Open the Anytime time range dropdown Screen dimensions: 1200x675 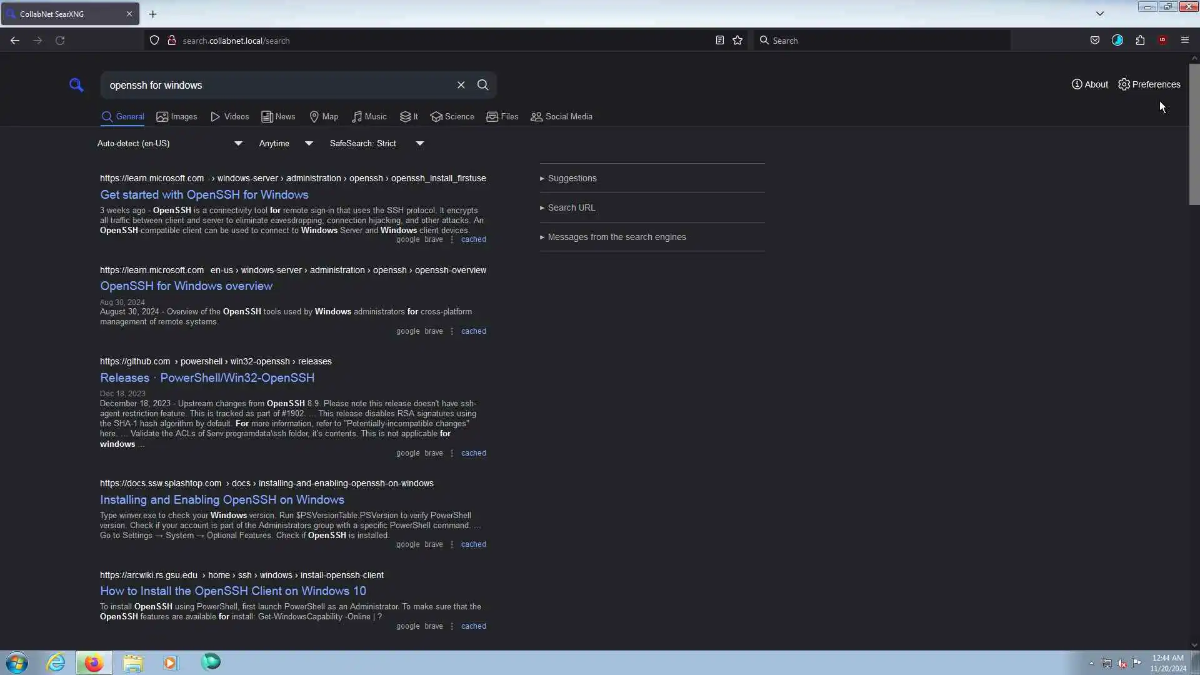coord(286,144)
